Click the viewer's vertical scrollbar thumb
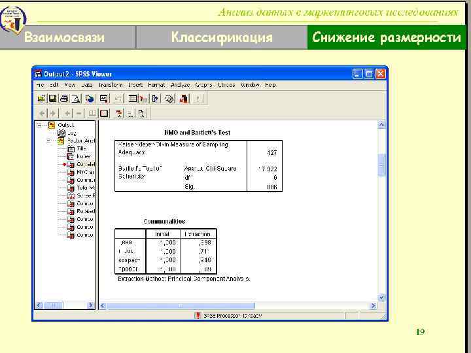The width and height of the screenshot is (471, 353). pyautogui.click(x=381, y=165)
